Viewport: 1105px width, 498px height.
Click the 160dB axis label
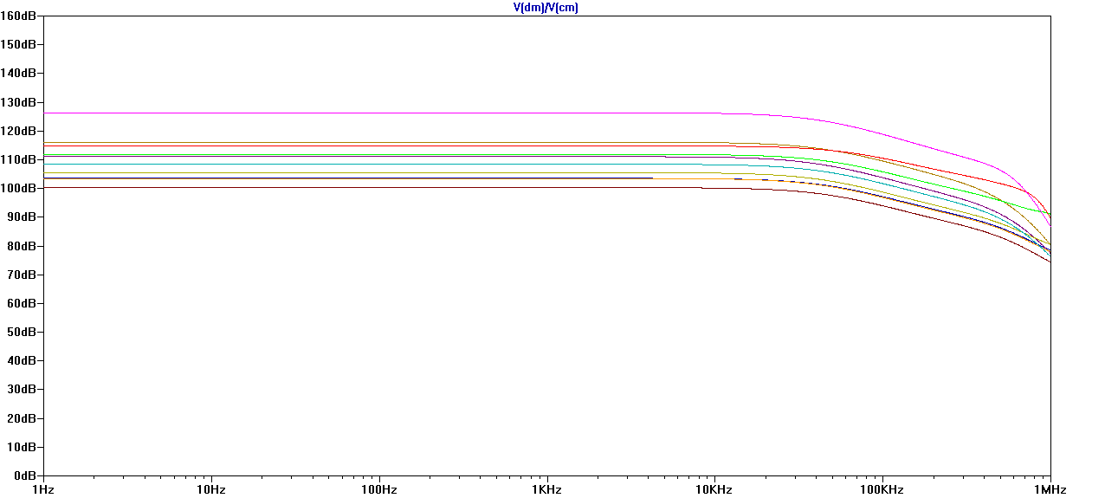(18, 16)
